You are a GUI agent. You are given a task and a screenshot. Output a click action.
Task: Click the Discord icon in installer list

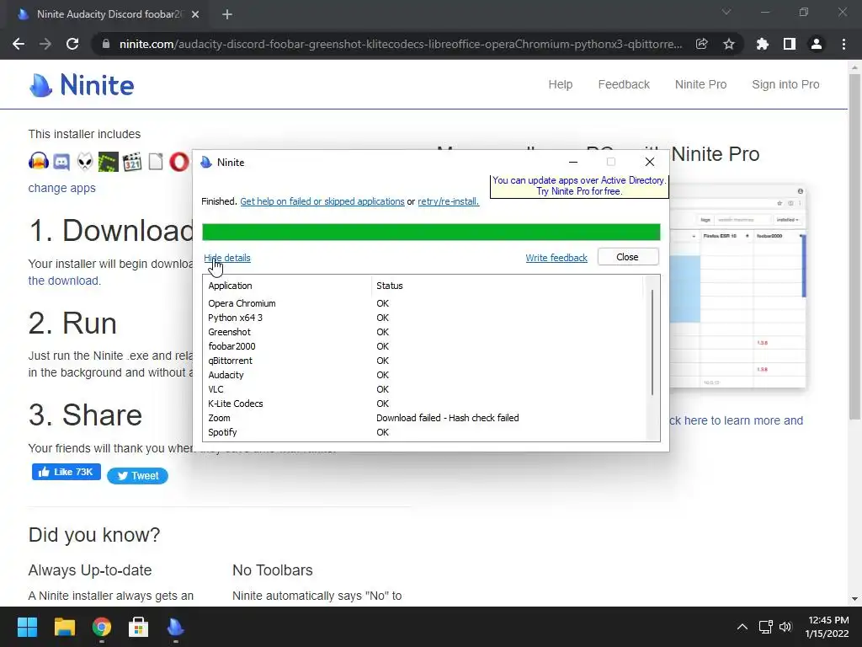(61, 162)
